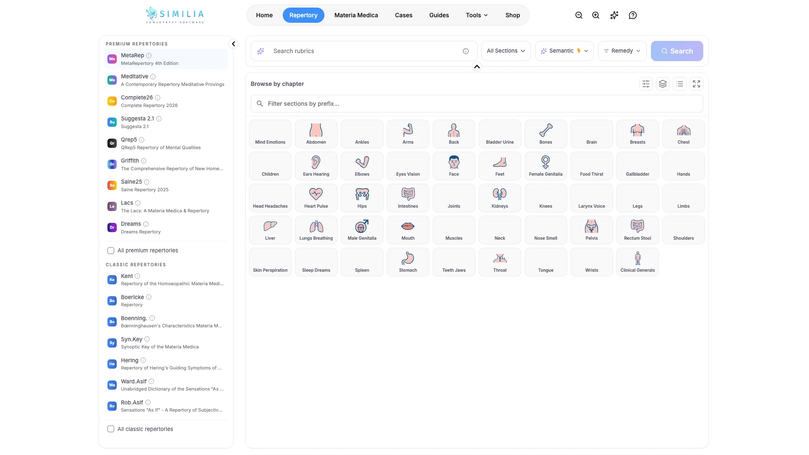Open the Remedy filter dropdown
Screen dimensions: 809x455
622,51
